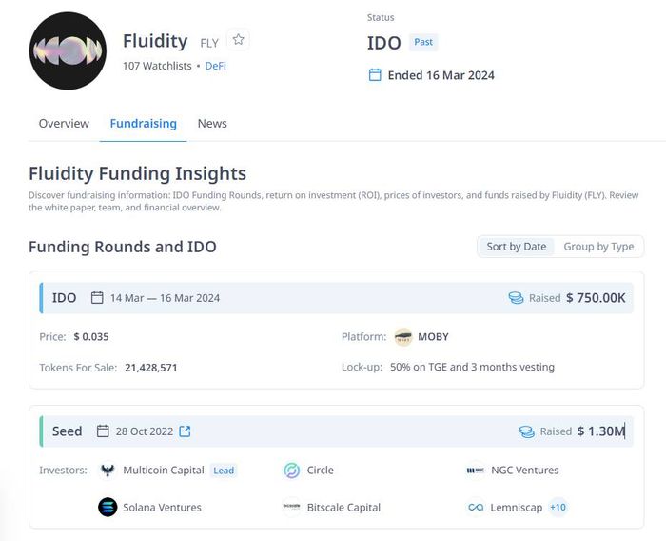Viewport: 666px width, 541px height.
Task: Click the MOBY platform logo
Action: pos(403,337)
